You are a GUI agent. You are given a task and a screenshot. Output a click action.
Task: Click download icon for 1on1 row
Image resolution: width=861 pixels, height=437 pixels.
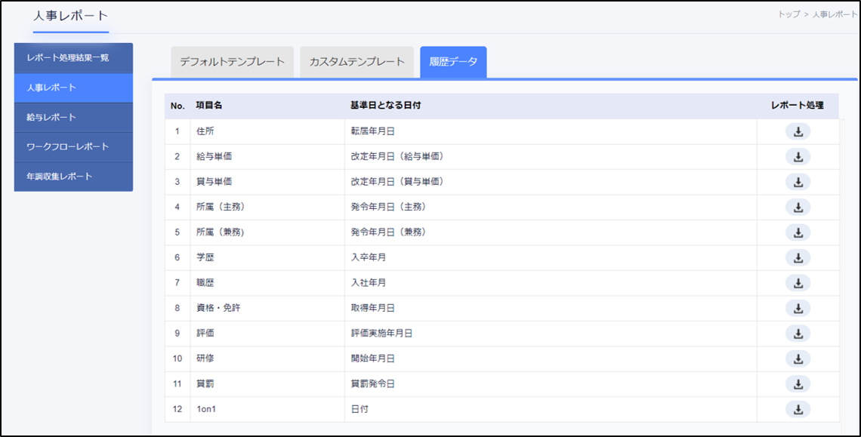[x=798, y=409]
